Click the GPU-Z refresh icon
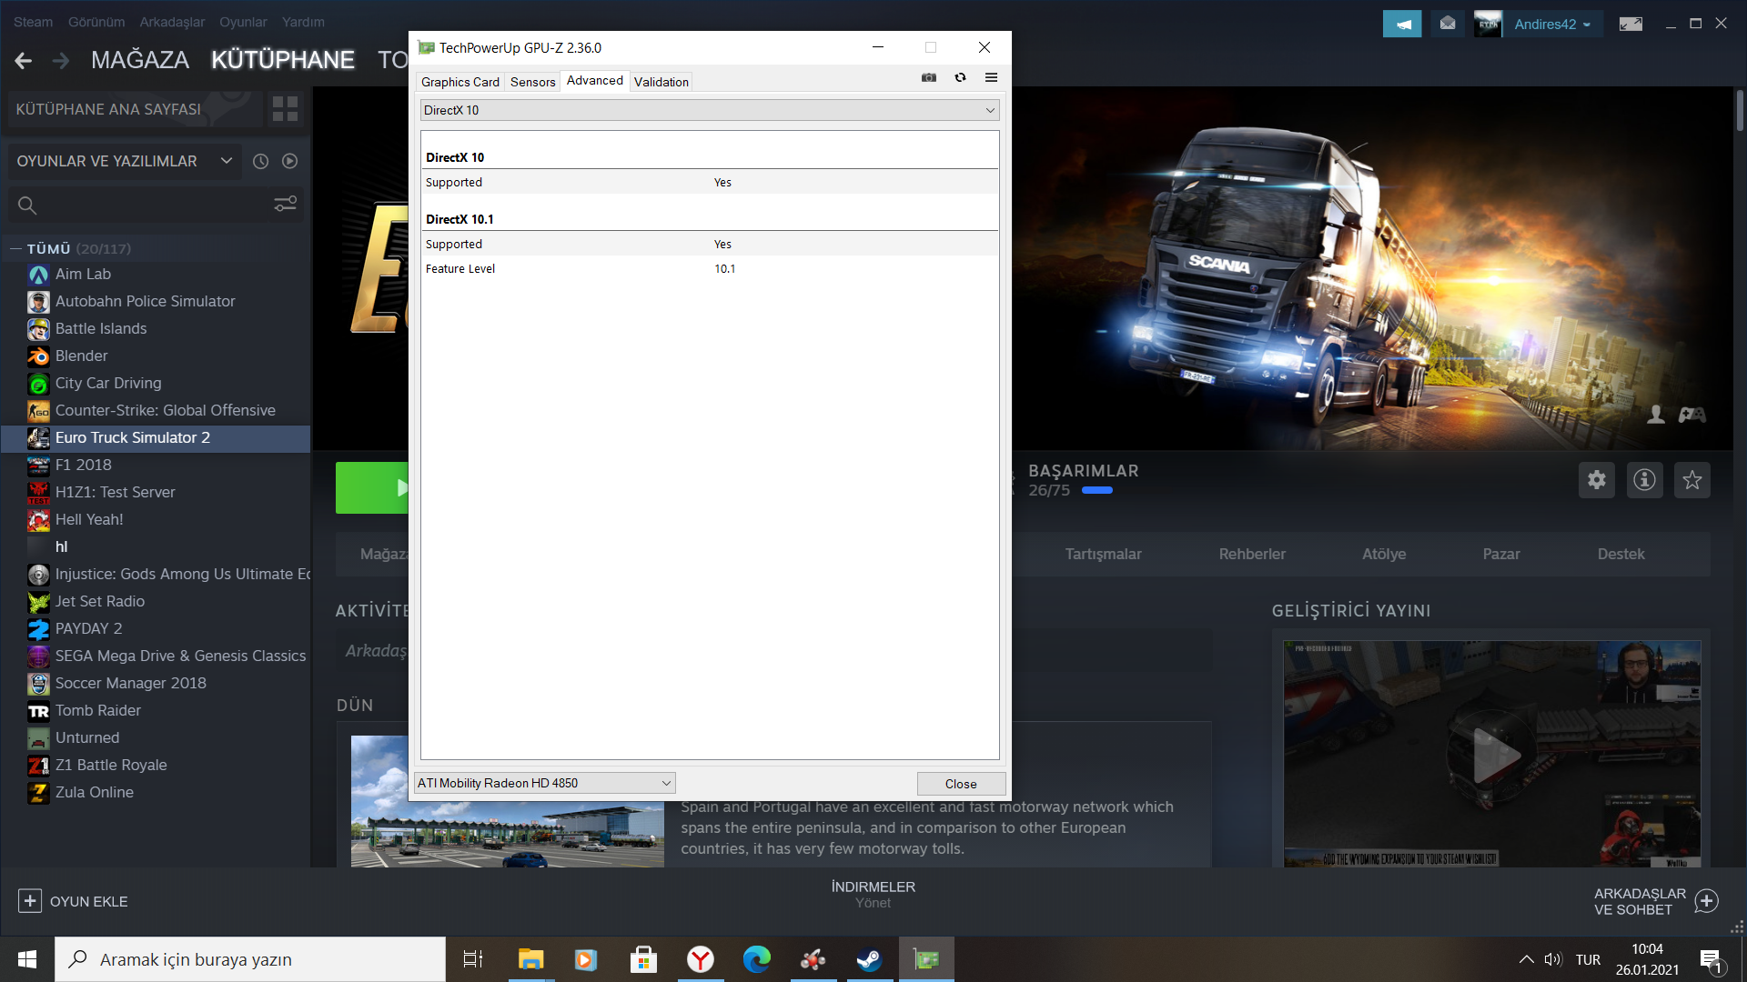 click(x=960, y=78)
